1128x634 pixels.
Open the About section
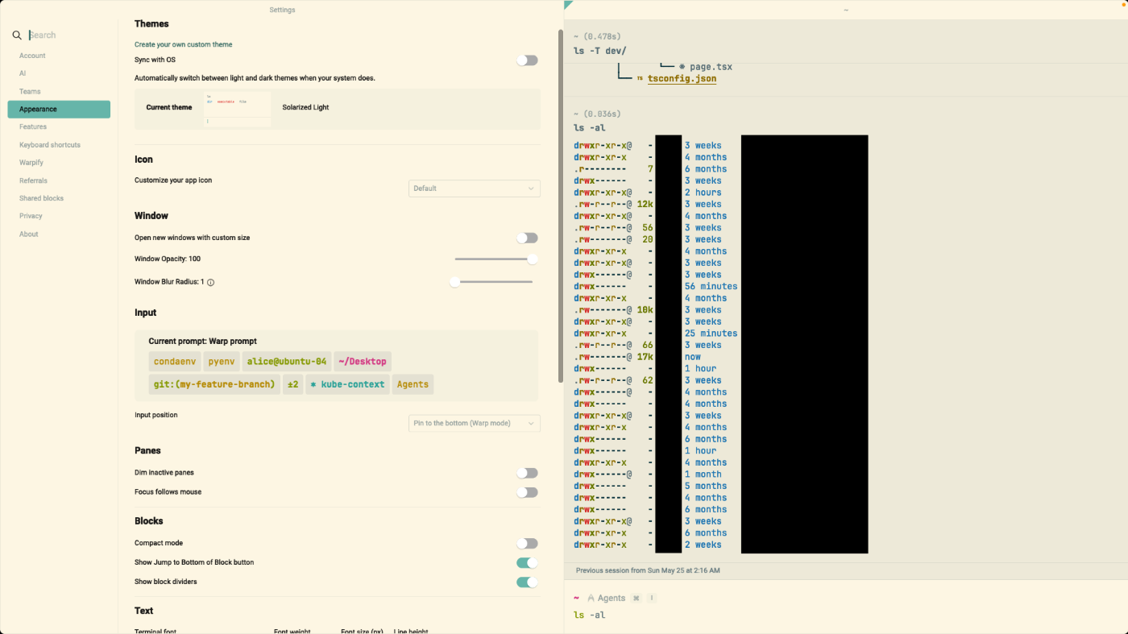[29, 234]
